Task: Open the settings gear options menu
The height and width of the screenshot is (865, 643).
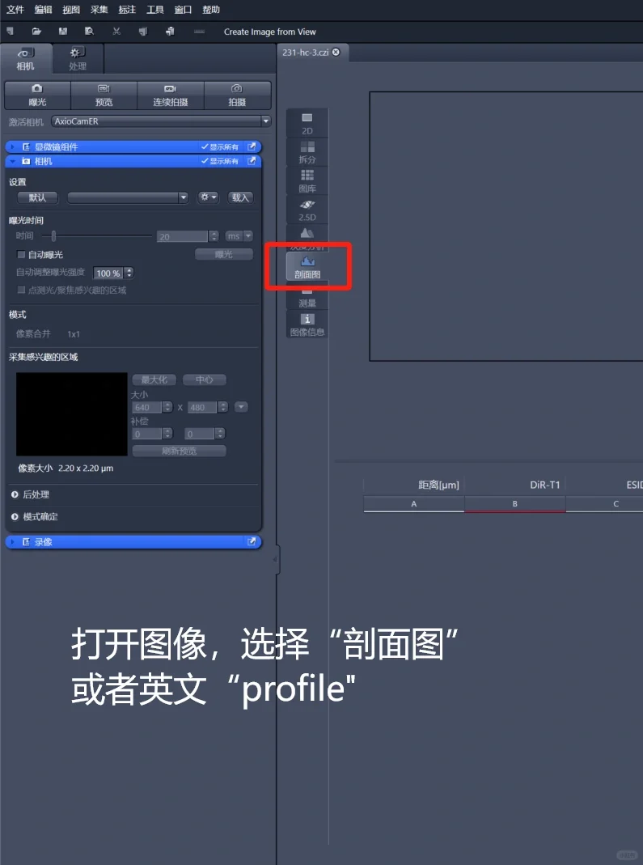Action: [208, 197]
